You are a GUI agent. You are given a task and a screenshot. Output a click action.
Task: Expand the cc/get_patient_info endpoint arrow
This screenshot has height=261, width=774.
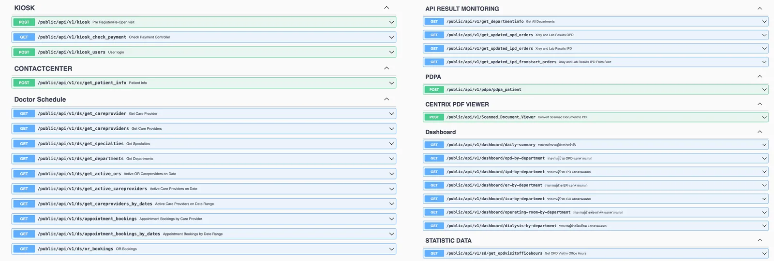pyautogui.click(x=391, y=83)
